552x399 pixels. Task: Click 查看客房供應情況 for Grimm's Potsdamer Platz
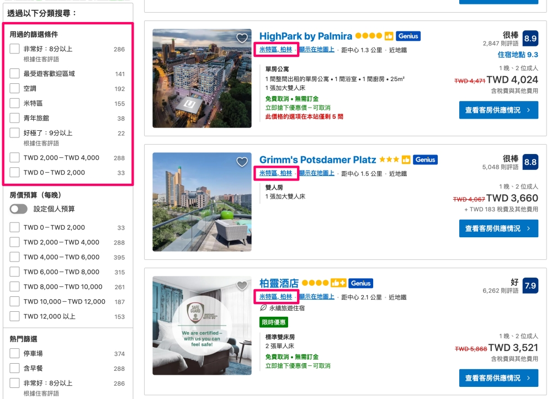click(498, 228)
